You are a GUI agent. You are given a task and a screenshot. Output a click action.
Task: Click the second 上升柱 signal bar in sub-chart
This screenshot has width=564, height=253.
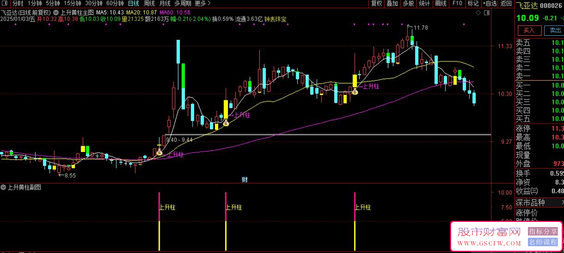(x=226, y=221)
